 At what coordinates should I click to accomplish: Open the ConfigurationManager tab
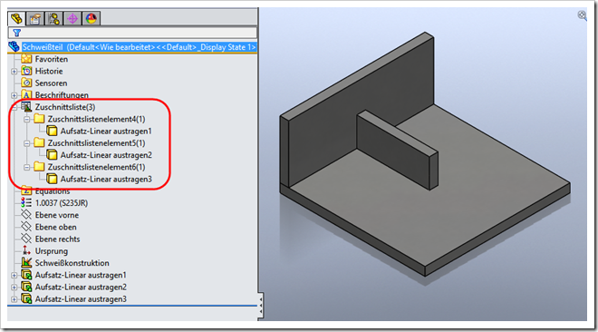tap(53, 18)
